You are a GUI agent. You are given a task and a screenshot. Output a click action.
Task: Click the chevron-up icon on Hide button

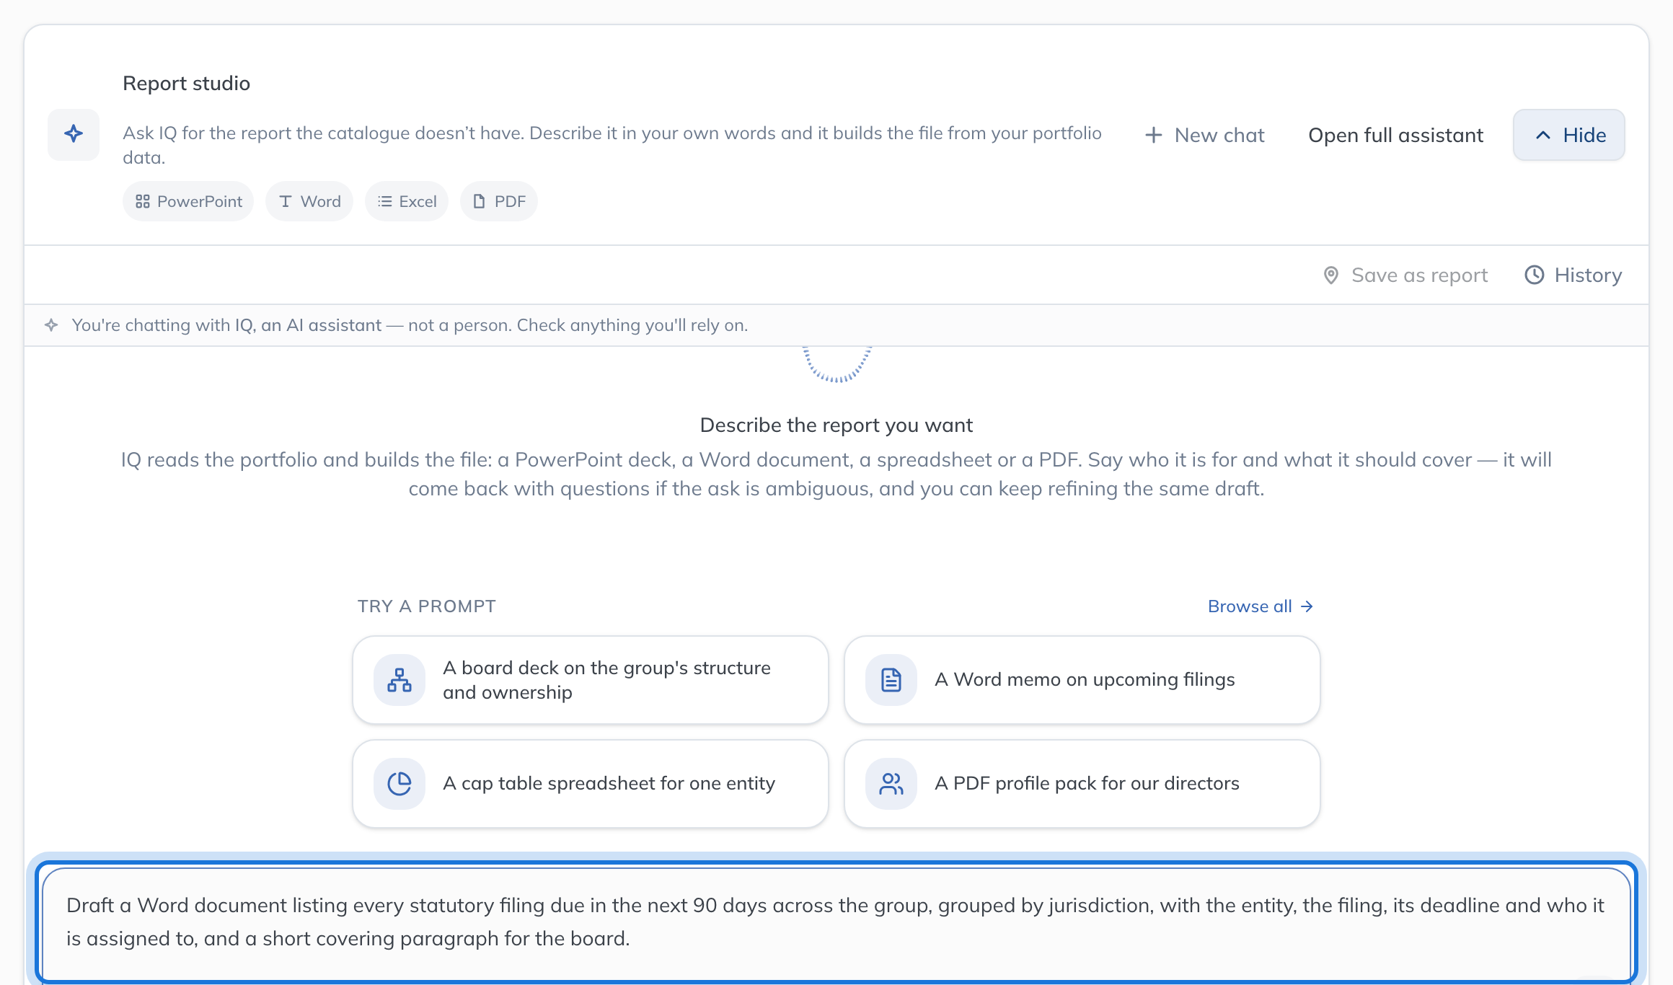(x=1543, y=135)
